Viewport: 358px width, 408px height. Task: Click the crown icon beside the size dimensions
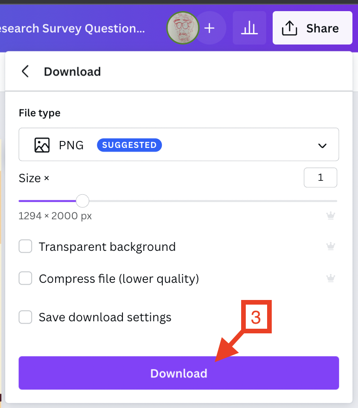tap(331, 215)
